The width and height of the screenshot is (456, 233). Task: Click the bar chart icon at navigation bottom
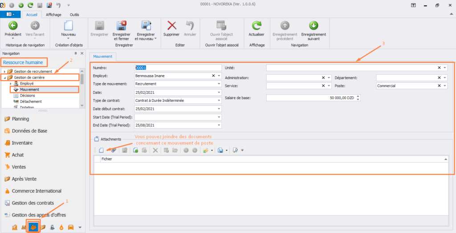coord(15,228)
